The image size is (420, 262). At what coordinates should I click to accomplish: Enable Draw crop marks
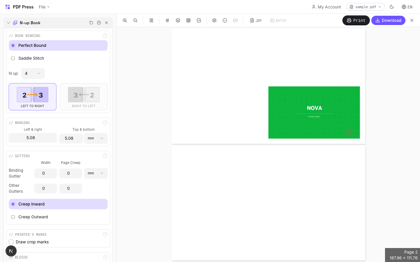click(x=11, y=242)
